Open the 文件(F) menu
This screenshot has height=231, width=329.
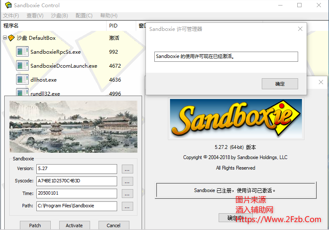point(11,16)
